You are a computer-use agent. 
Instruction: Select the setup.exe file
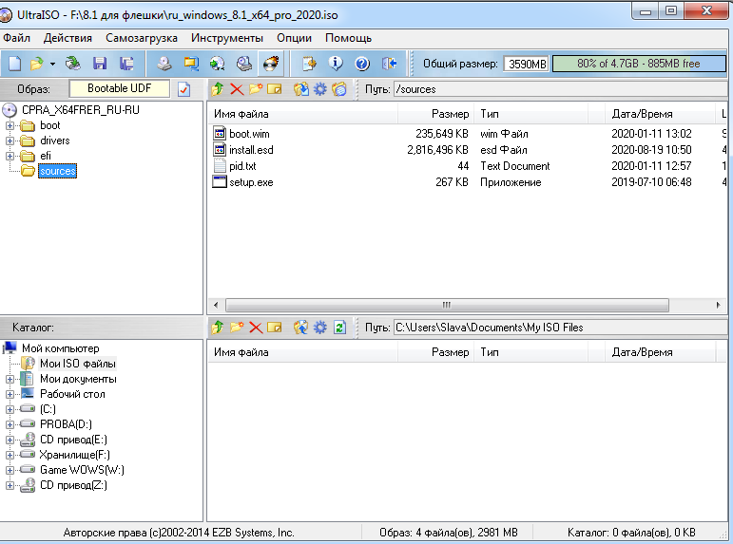(251, 182)
